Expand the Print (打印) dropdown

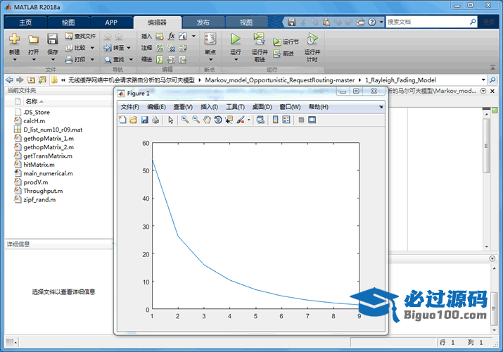coord(92,59)
